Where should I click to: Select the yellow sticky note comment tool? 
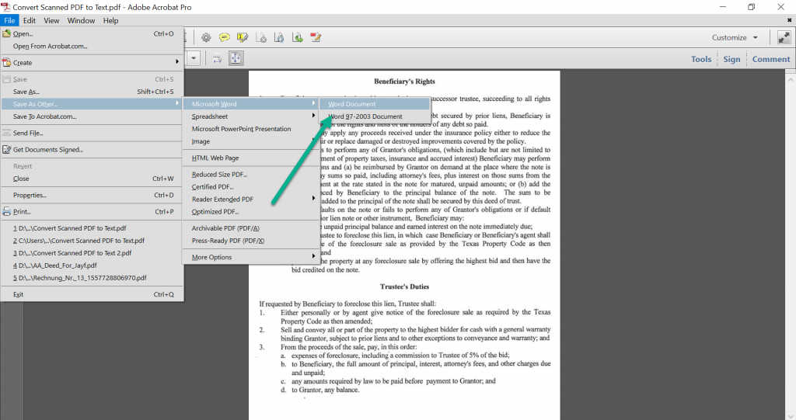click(224, 37)
